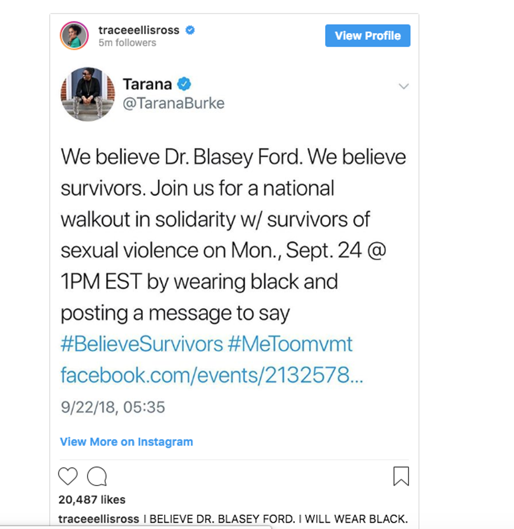Click the heart like icon
The height and width of the screenshot is (529, 514).
coord(68,476)
